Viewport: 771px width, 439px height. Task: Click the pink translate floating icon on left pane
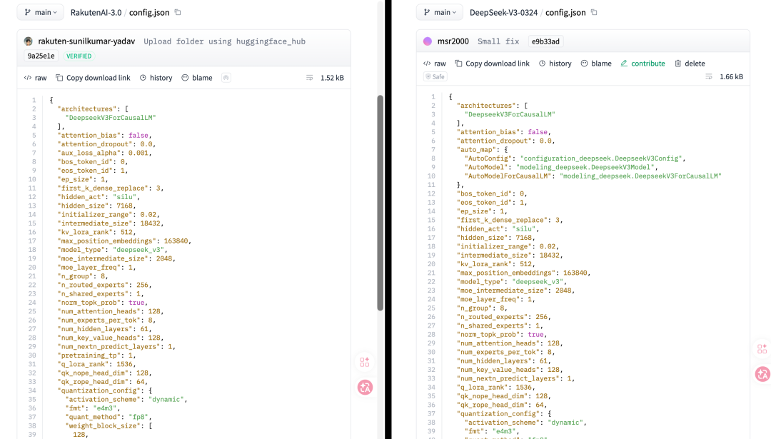click(365, 388)
